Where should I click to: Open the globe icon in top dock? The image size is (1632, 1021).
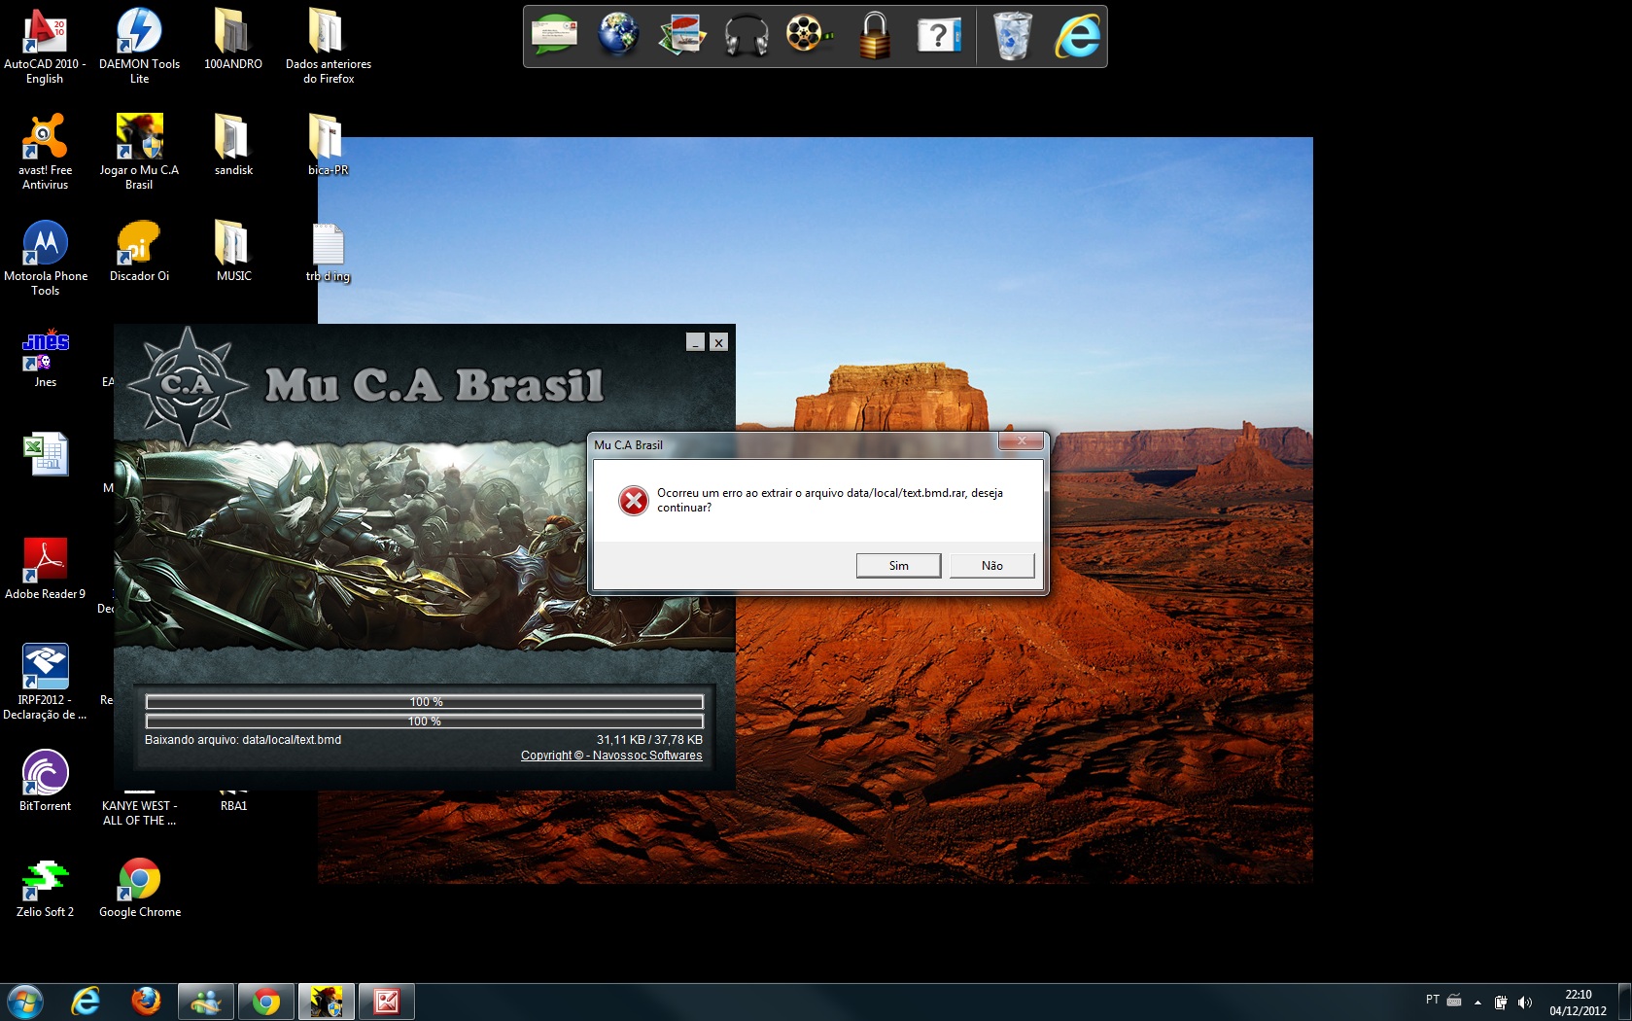[x=618, y=37]
